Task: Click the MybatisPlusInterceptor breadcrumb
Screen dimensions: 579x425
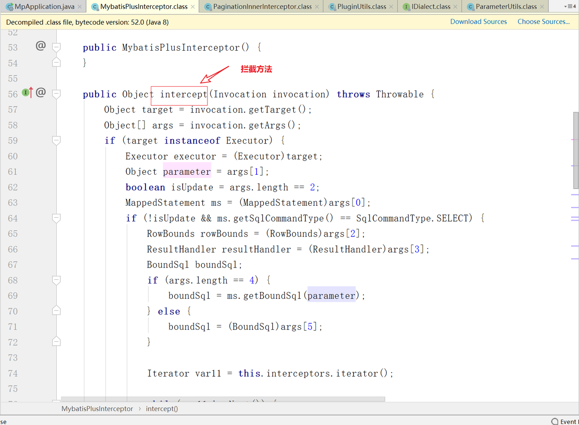Action: coord(97,409)
